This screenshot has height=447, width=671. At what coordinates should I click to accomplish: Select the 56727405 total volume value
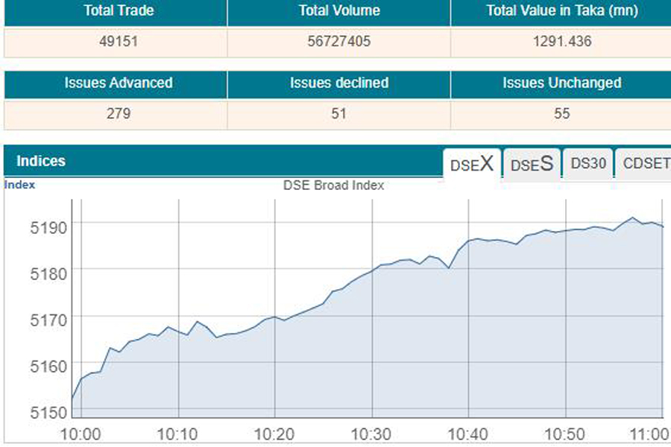338,42
